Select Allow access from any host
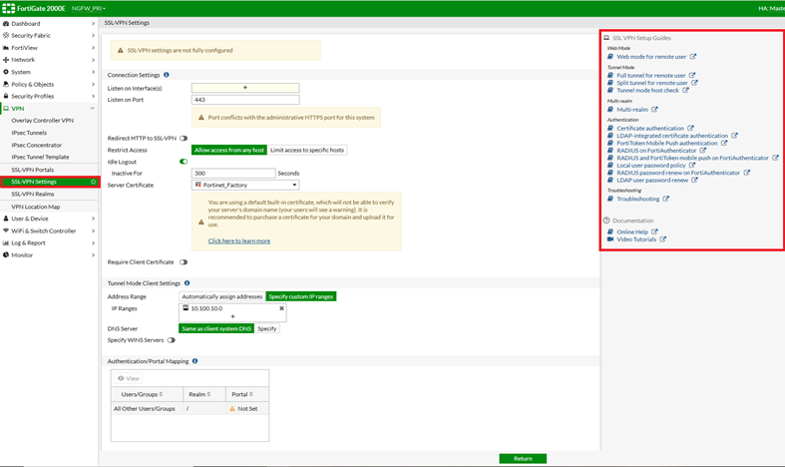Viewport: 785px width, 467px height. tap(229, 150)
